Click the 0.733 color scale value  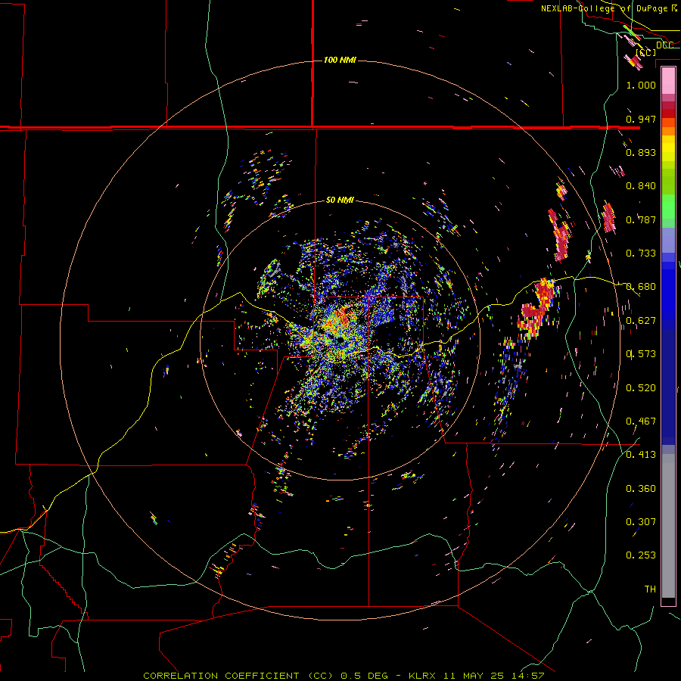(641, 253)
